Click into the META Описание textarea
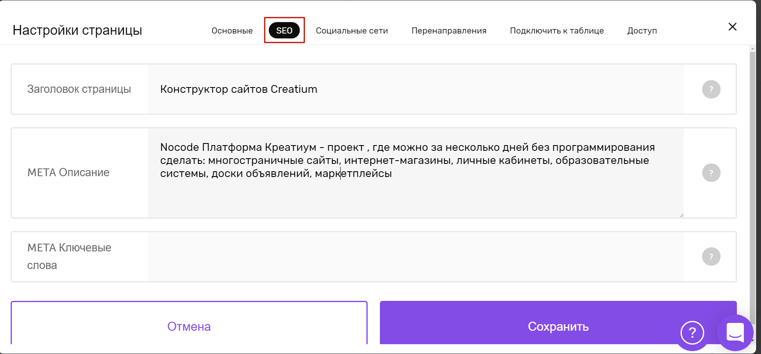Viewport: 761px width, 354px height. coord(415,173)
